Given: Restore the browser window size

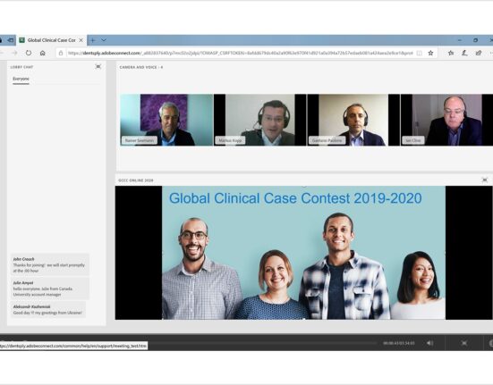Looking at the screenshot, I should [x=475, y=40].
